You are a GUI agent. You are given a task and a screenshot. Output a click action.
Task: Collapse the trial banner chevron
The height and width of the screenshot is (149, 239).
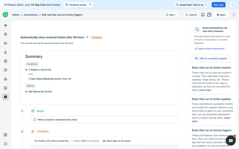(232, 5)
